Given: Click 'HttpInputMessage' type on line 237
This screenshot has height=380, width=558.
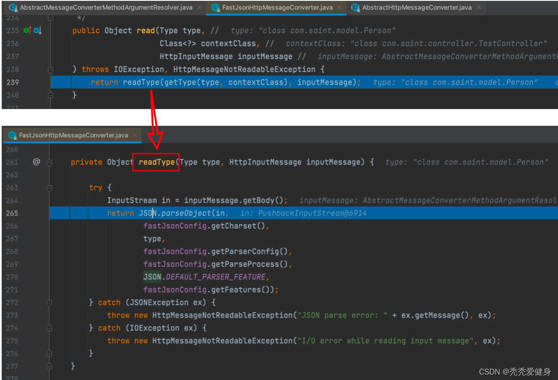Looking at the screenshot, I should (196, 56).
